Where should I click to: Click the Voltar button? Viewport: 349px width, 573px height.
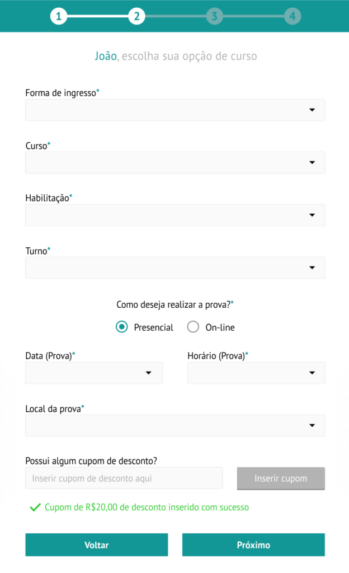pyautogui.click(x=96, y=545)
